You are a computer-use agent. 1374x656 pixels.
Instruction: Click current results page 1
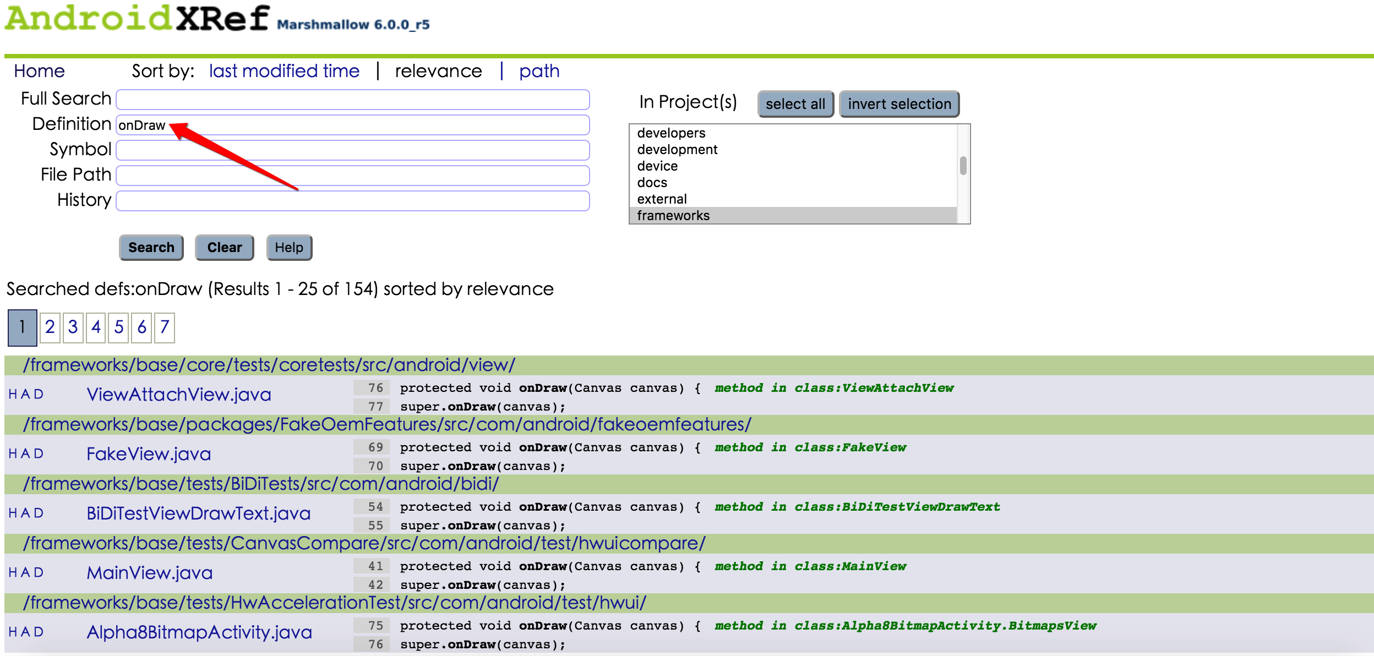click(23, 327)
